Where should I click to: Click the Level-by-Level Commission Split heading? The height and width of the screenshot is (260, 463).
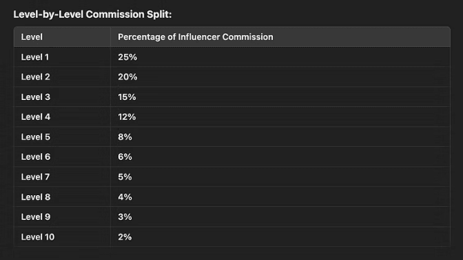pyautogui.click(x=92, y=14)
